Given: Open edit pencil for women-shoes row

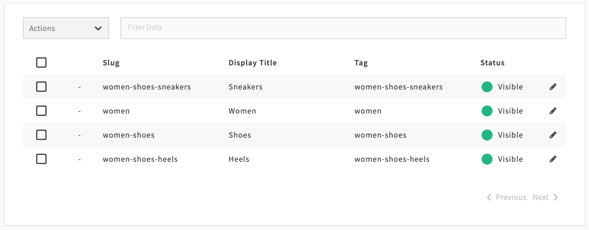Looking at the screenshot, I should 553,135.
